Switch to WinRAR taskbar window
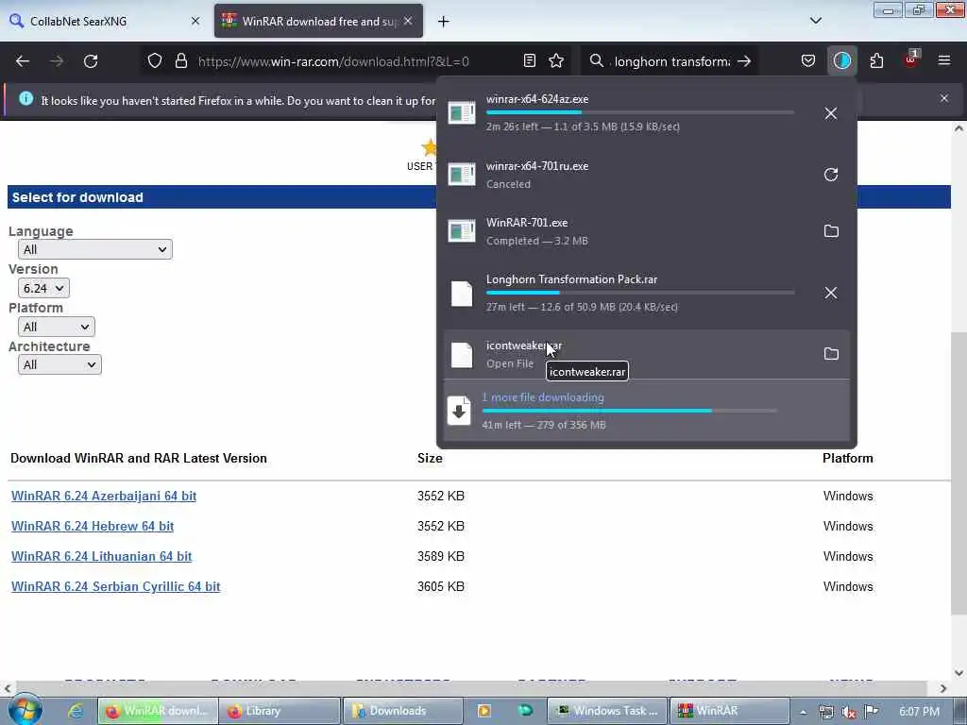The width and height of the screenshot is (967, 725). tap(730, 711)
